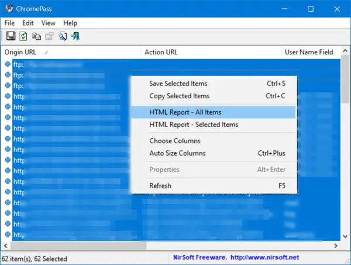The width and height of the screenshot is (351, 265).
Task: Click the grayed Properties toolbar icon
Action: (50, 36)
